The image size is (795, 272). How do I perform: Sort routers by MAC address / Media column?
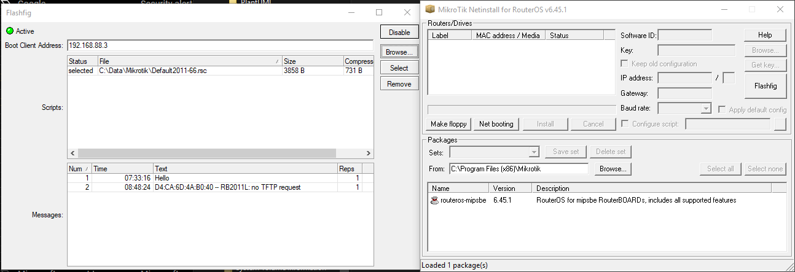click(509, 36)
